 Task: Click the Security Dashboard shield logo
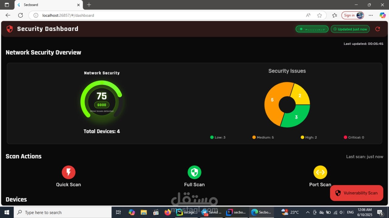click(x=10, y=29)
